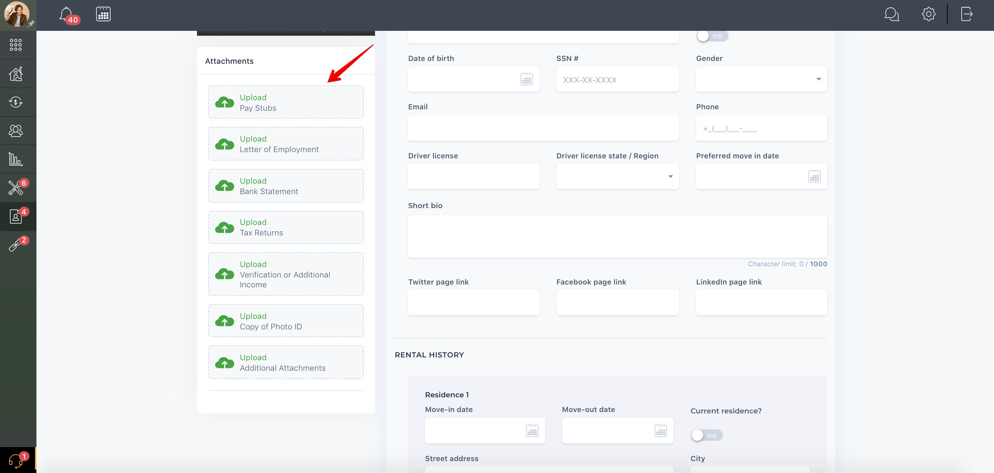The height and width of the screenshot is (473, 994).
Task: Click the Residence 1 label
Action: tap(447, 395)
